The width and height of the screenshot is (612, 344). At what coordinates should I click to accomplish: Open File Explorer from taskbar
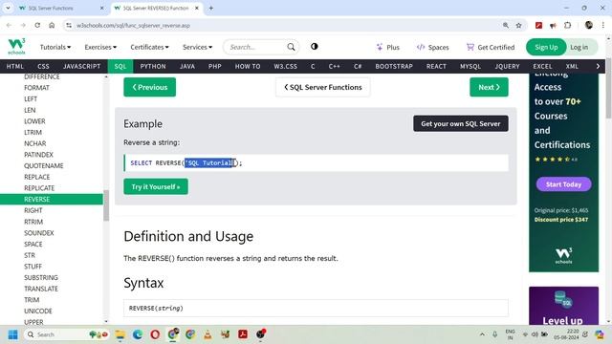tap(120, 334)
